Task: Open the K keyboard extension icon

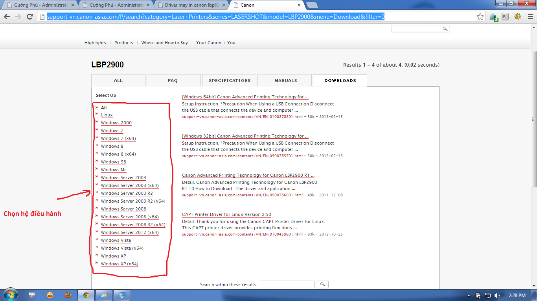Action: point(506,16)
